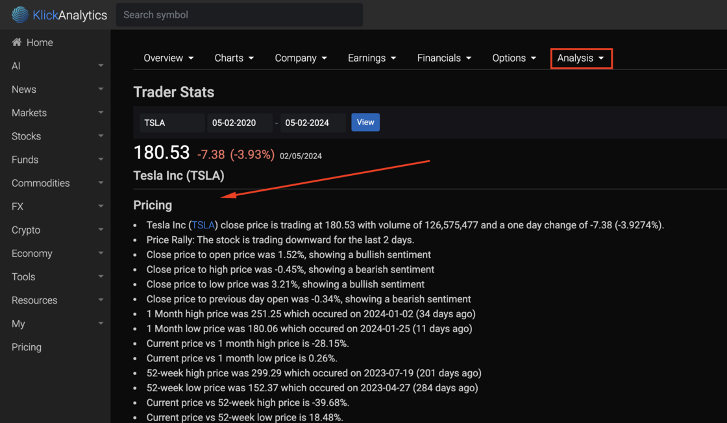Click the 05-02-2020 start date field
Viewport: 727px width, 423px height.
point(240,123)
